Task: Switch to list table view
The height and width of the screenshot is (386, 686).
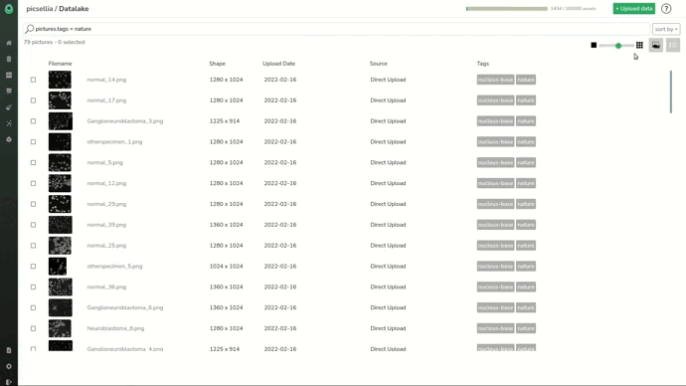Action: point(673,45)
